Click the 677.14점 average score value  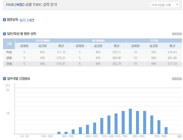pos(27,20)
